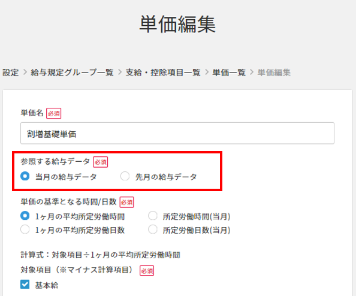This screenshot has height=296, width=356.
Task: Click the breadcrumb chevron after 設定
Action: [25, 73]
